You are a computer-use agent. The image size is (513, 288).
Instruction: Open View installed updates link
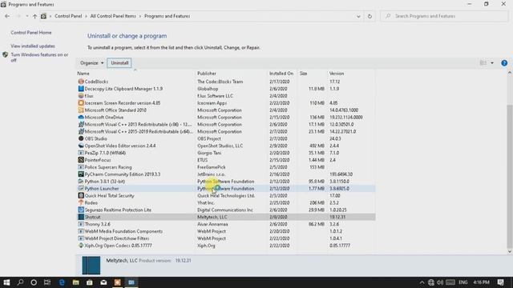tap(33, 46)
